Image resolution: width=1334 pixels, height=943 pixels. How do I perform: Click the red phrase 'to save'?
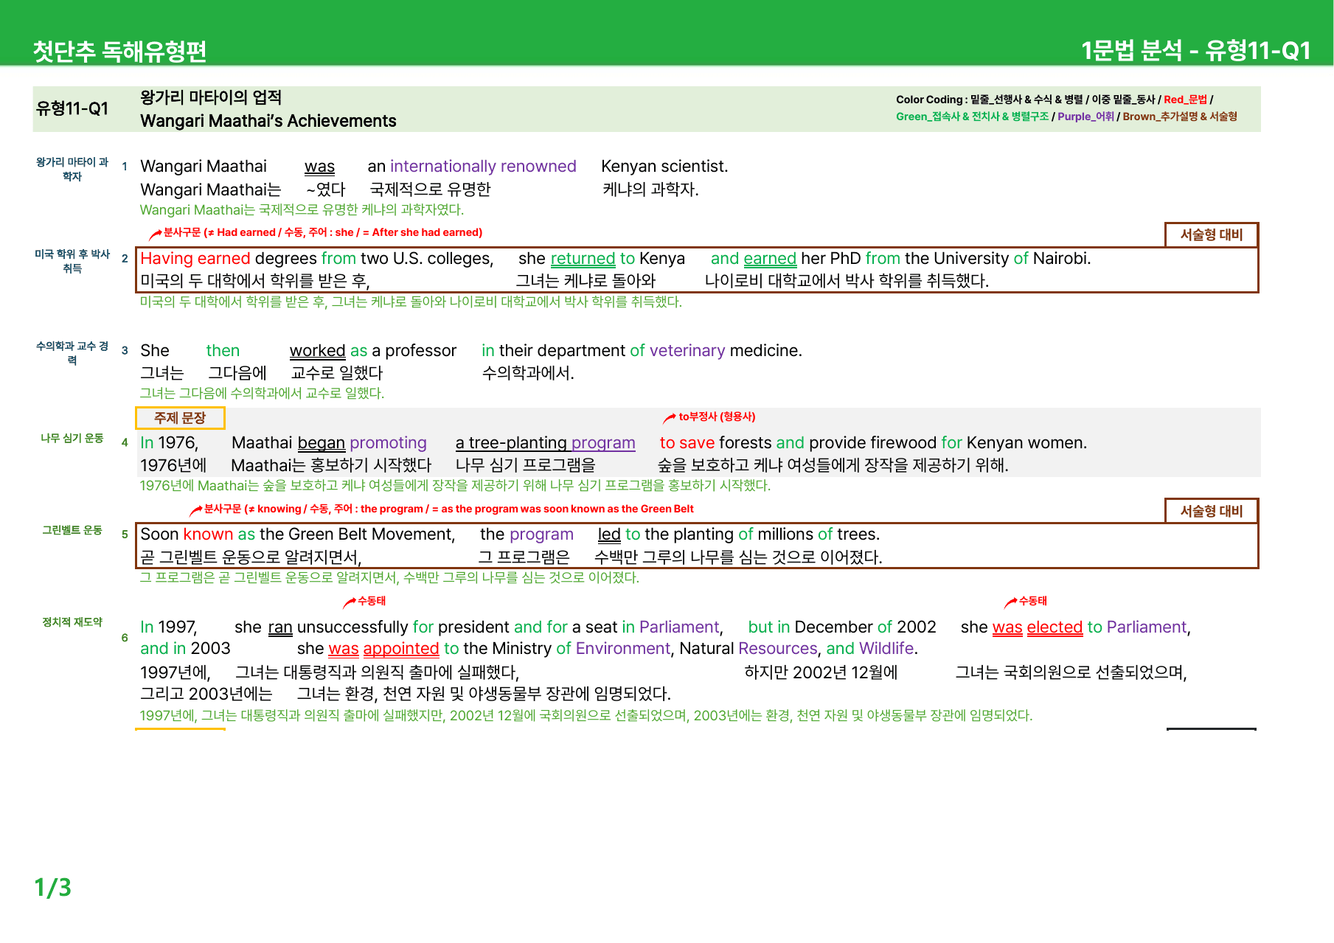pyautogui.click(x=687, y=443)
